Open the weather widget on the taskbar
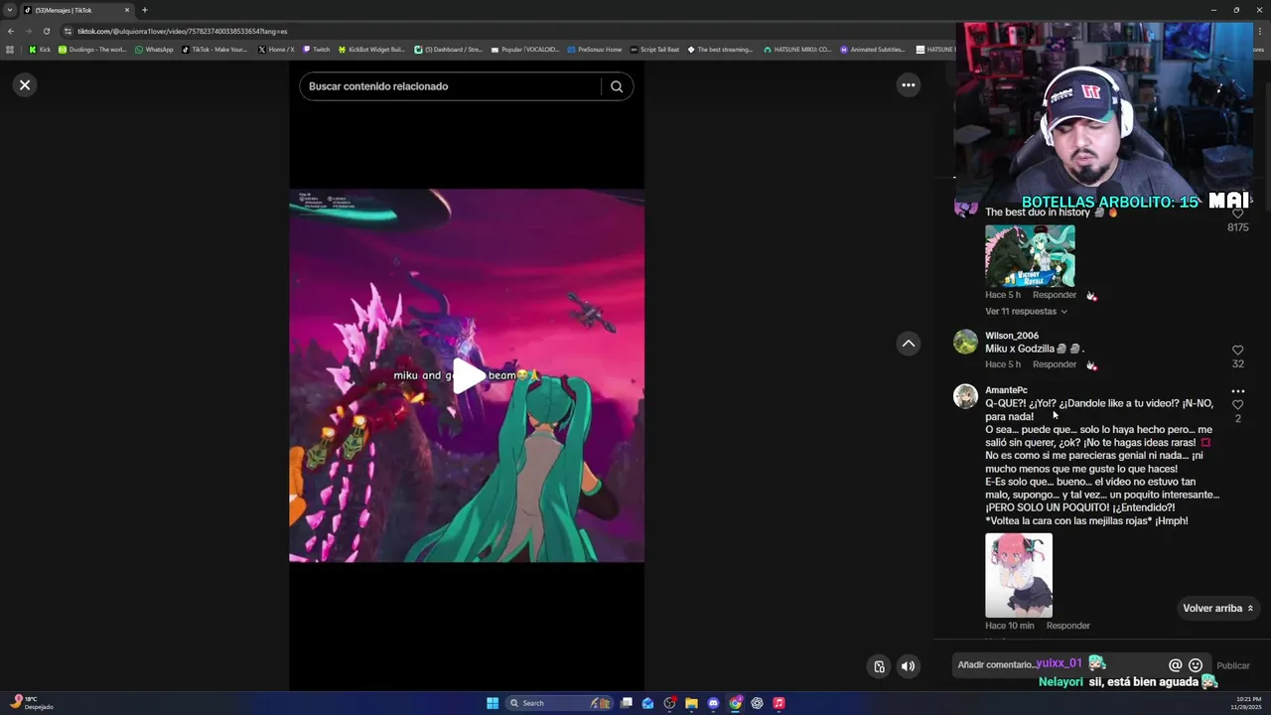 32,703
